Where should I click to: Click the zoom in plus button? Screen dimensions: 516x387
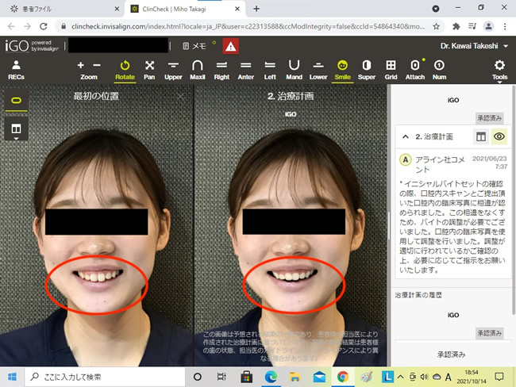82,65
